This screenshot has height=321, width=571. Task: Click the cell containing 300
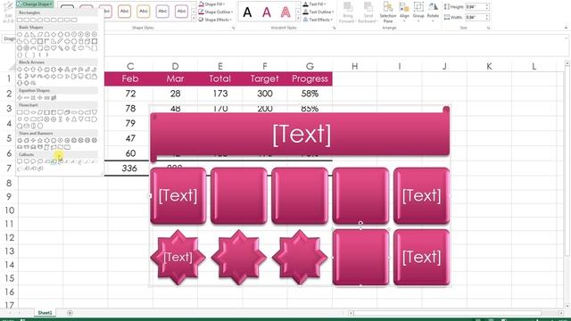coord(265,94)
